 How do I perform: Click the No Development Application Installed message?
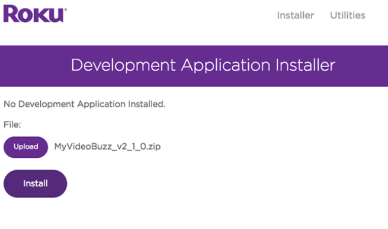[x=84, y=104]
